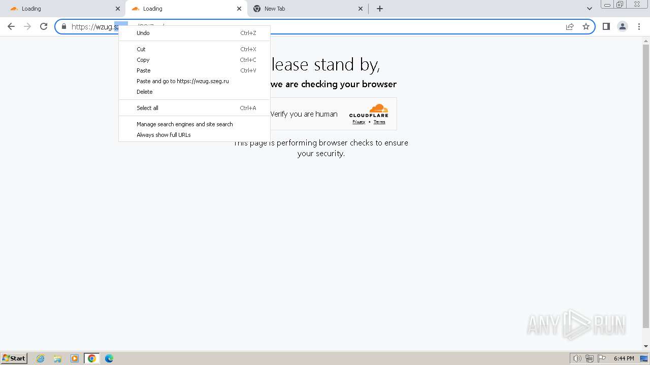
Task: Click the 6:44 PM system clock
Action: 624,358
